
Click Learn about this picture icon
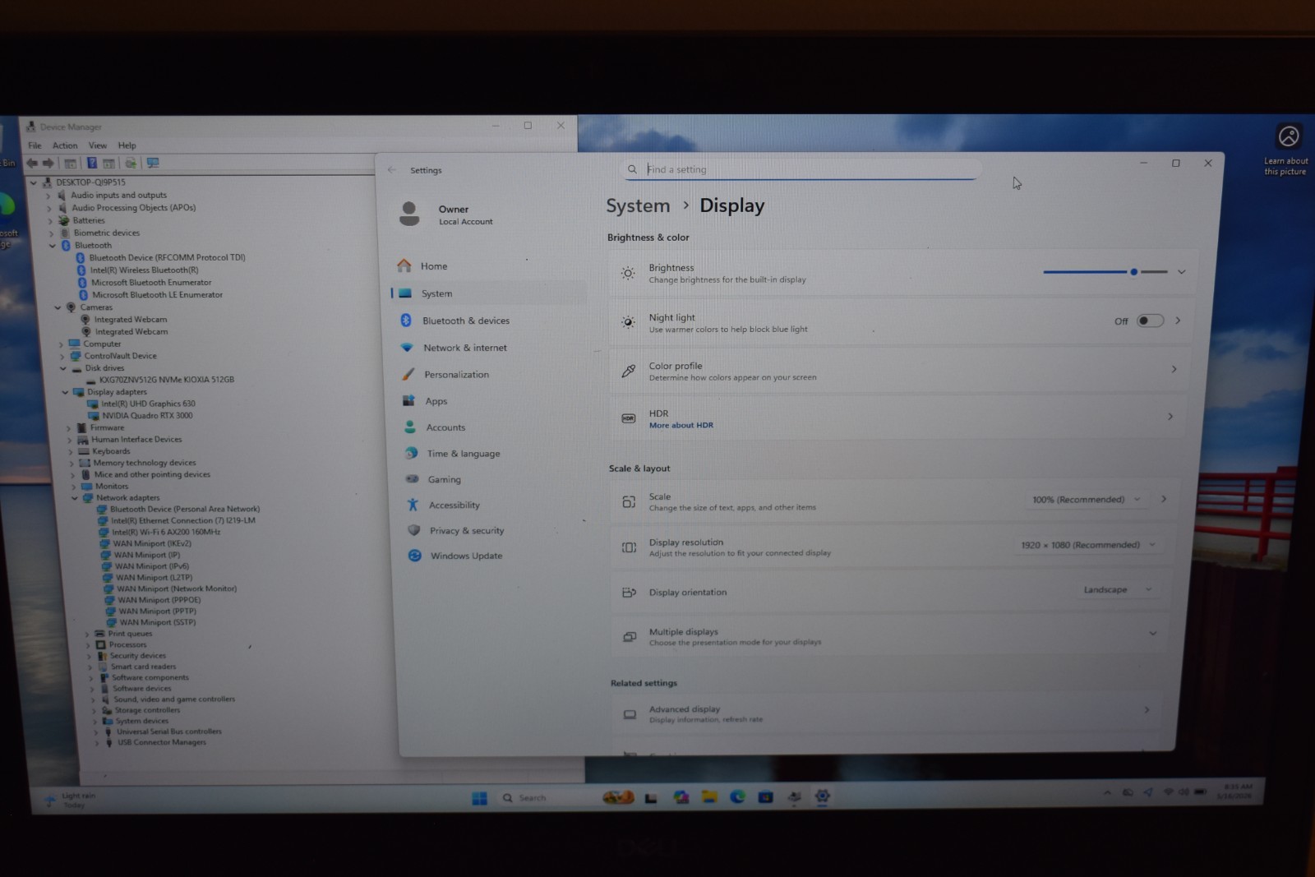1288,136
